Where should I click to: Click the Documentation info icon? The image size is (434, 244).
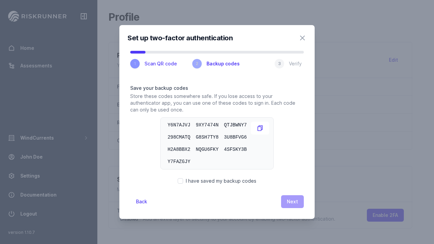click(x=12, y=195)
